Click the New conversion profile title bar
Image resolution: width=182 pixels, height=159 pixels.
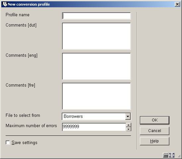88,4
